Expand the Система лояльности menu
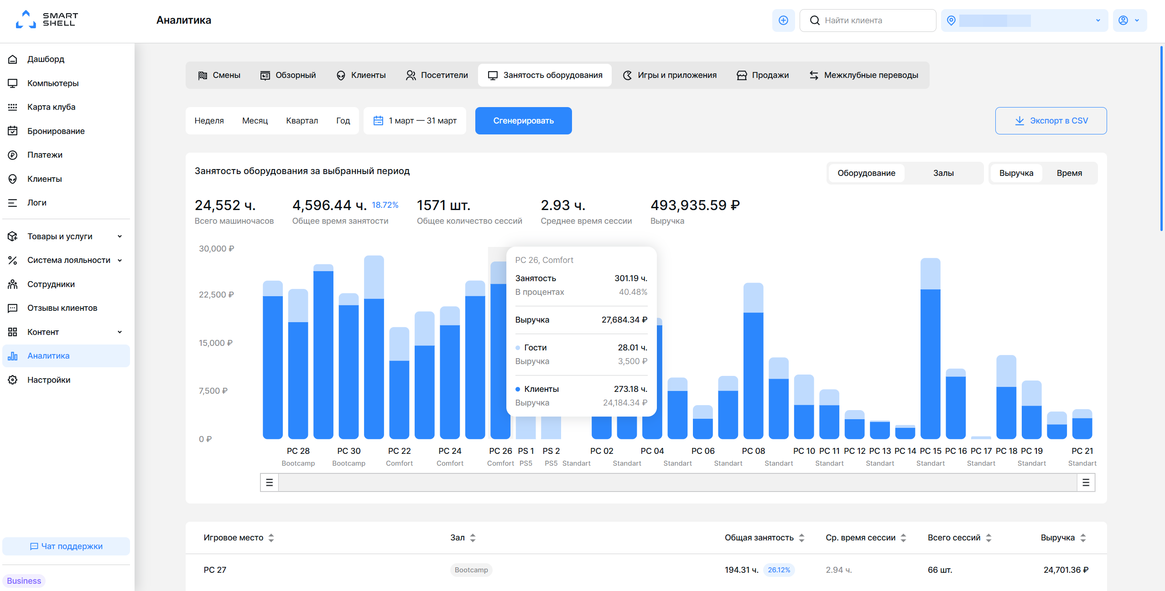 120,260
